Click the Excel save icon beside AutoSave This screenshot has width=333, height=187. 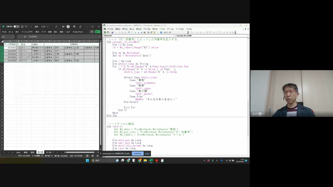22,26
